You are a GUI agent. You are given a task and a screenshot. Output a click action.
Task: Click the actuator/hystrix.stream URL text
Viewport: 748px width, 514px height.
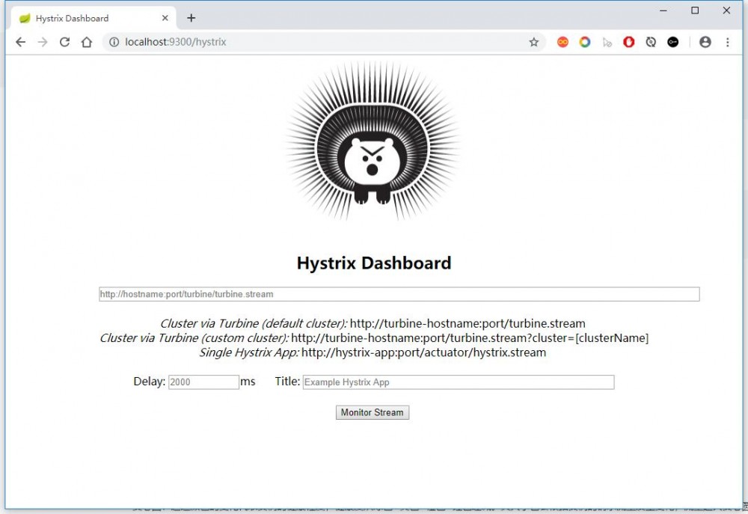(423, 352)
